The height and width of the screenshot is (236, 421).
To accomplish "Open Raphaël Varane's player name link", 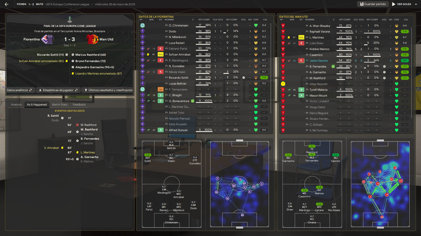I will click(x=320, y=31).
